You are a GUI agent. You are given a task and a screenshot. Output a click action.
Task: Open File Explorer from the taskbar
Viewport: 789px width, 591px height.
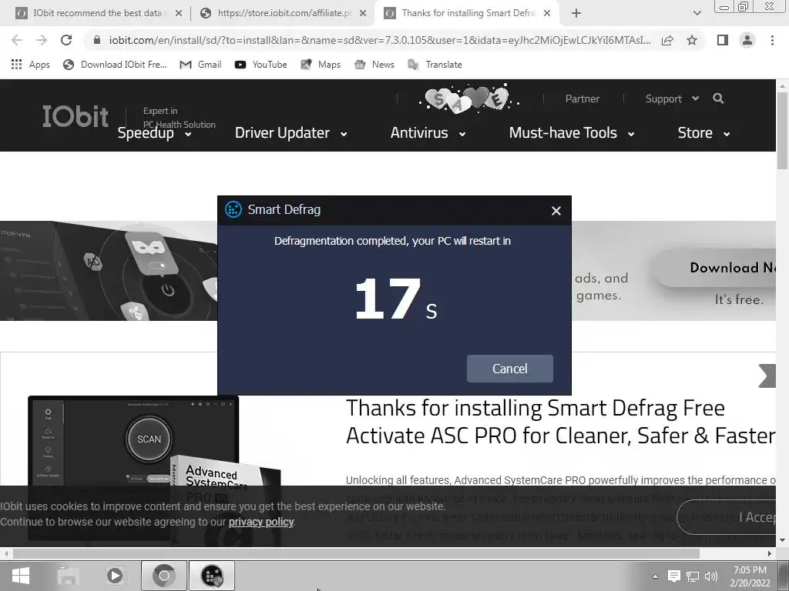(68, 576)
